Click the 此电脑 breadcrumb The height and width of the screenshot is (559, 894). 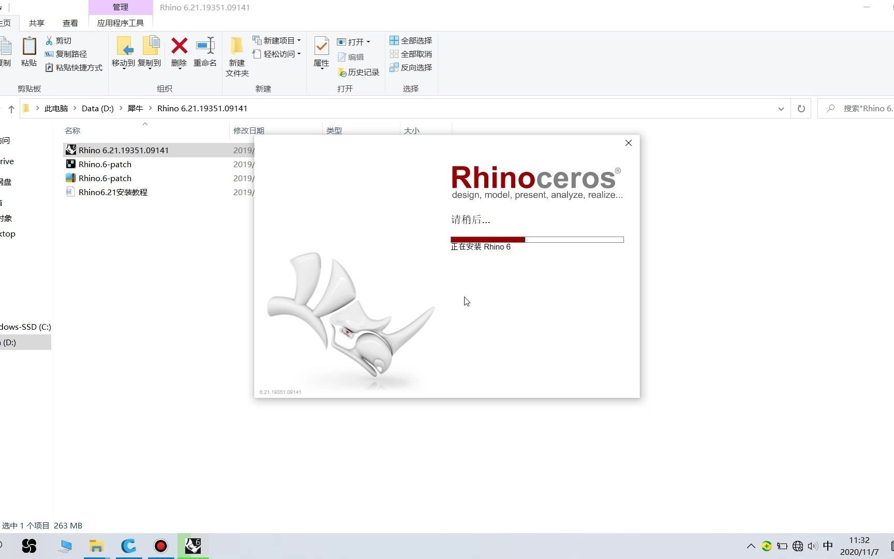56,109
